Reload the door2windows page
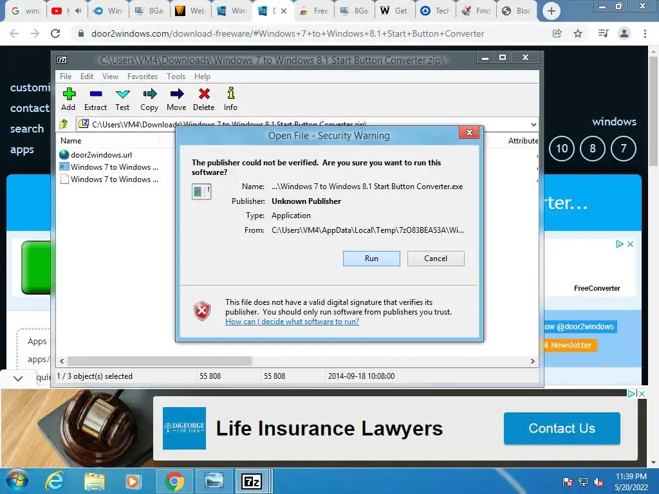 [x=55, y=33]
